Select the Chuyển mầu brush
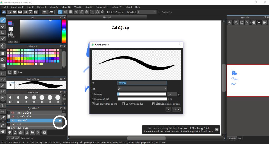Image resolution: width=269 pixels, height=144 pixels. pos(34,116)
